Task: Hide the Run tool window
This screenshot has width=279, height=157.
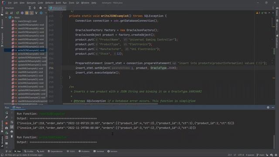Action: (273, 108)
